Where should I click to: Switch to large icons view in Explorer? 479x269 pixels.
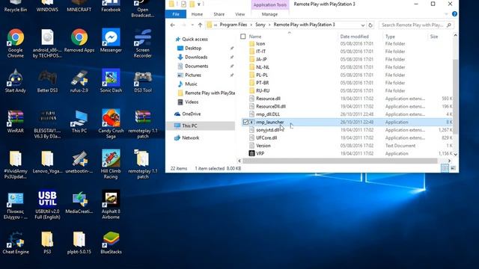453,168
